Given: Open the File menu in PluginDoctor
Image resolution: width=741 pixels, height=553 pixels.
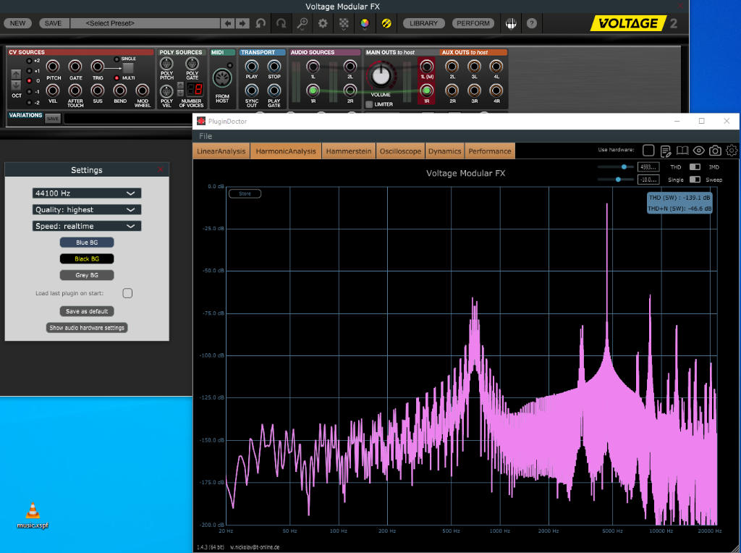Looking at the screenshot, I should pos(206,136).
